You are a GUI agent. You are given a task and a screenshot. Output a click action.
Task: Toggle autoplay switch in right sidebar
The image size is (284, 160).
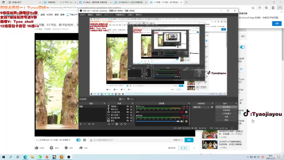242,47
